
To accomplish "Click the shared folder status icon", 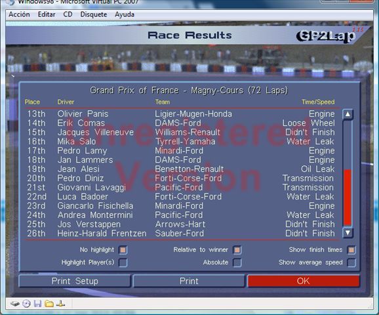I will (x=49, y=303).
